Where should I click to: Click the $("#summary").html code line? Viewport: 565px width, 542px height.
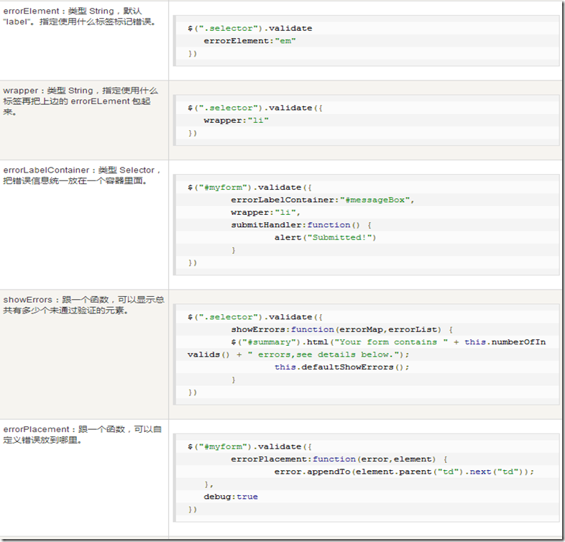click(388, 342)
